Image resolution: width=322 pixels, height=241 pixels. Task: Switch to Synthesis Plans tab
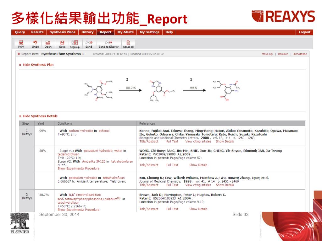(x=63, y=32)
